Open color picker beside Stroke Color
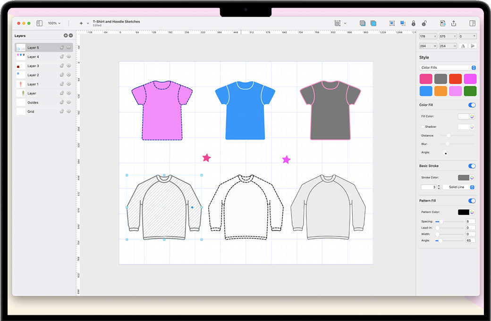Viewport: 491px width, 321px height. (x=472, y=178)
